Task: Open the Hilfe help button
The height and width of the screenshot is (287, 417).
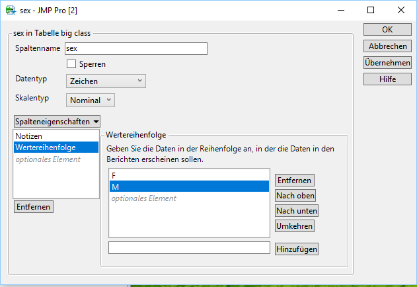Action: (387, 79)
